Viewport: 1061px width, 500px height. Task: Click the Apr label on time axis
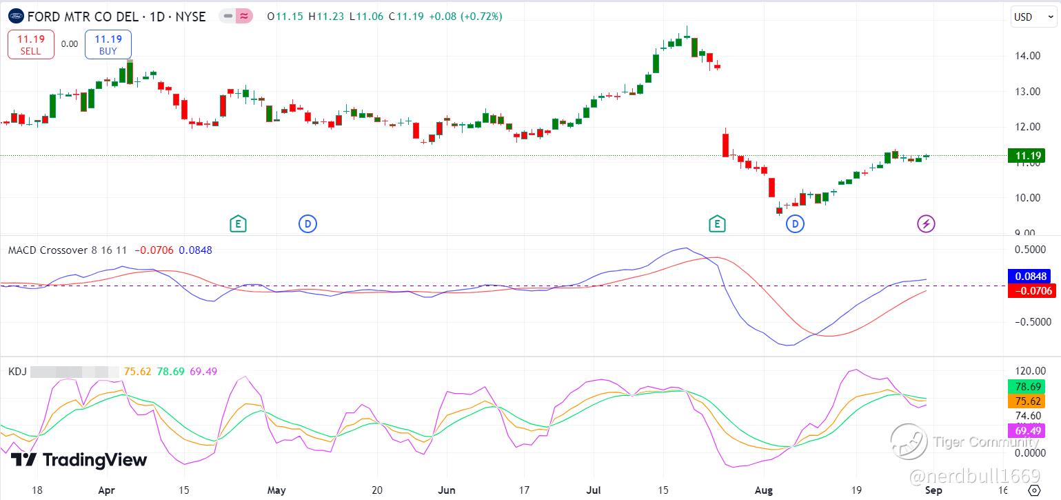click(x=106, y=490)
